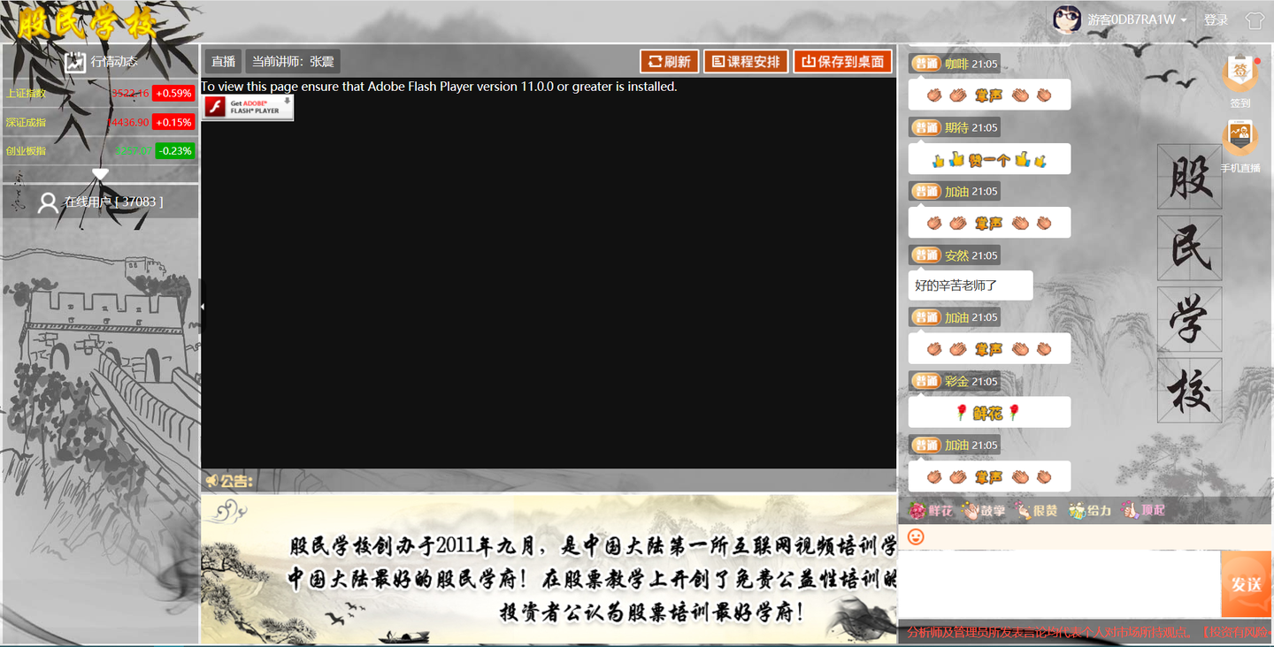The width and height of the screenshot is (1274, 647).
Task: Click the skin shirt icon
Action: [x=1255, y=20]
